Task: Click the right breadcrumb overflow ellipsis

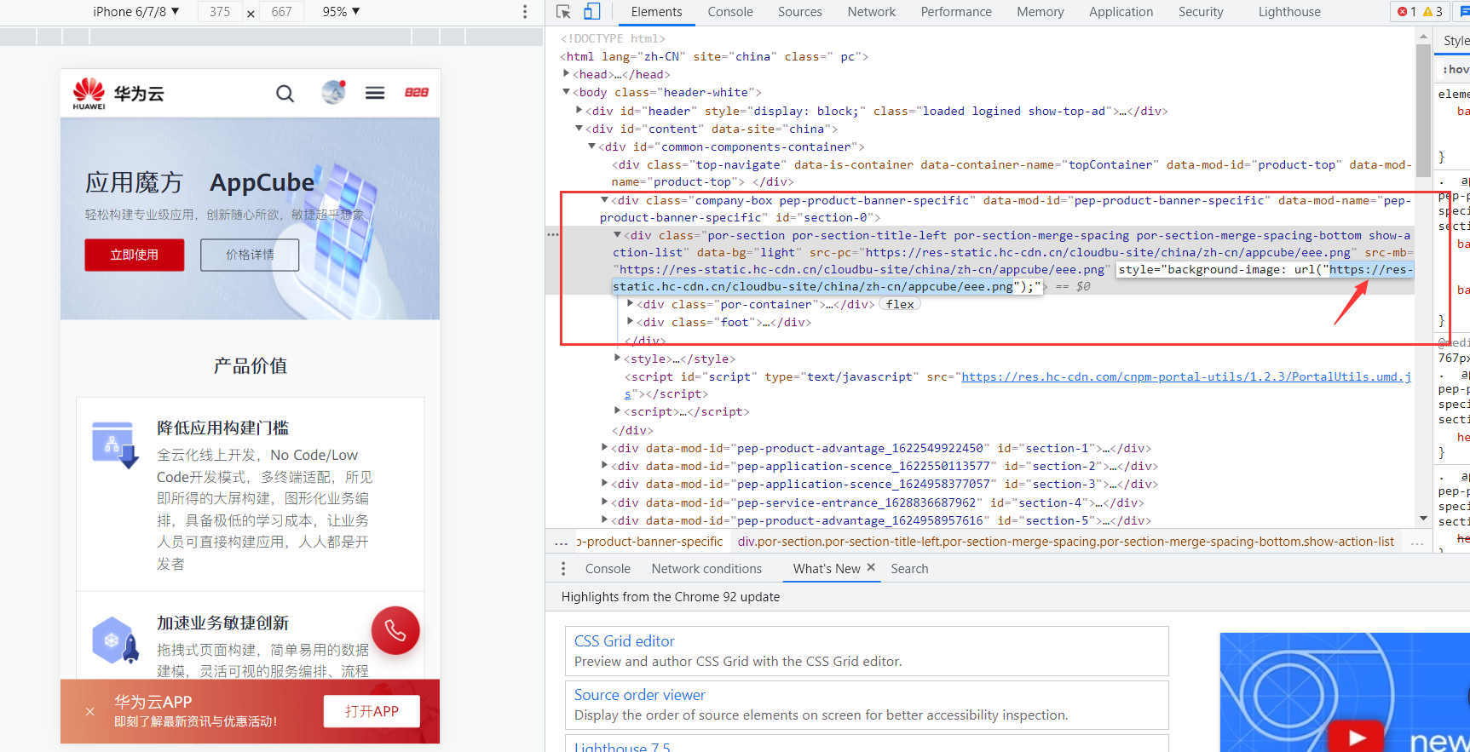Action: (1417, 542)
